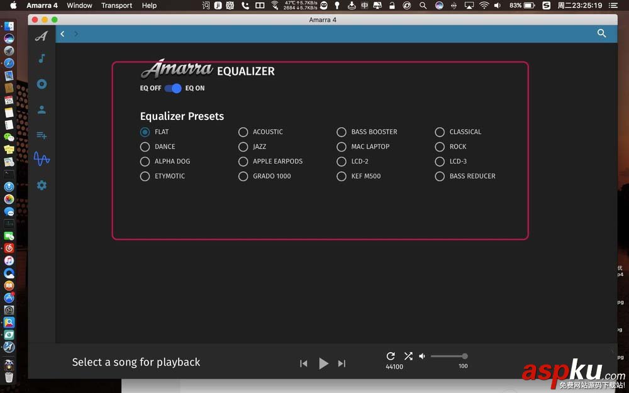This screenshot has width=629, height=393.
Task: Click the back navigation chevron
Action: pos(62,34)
